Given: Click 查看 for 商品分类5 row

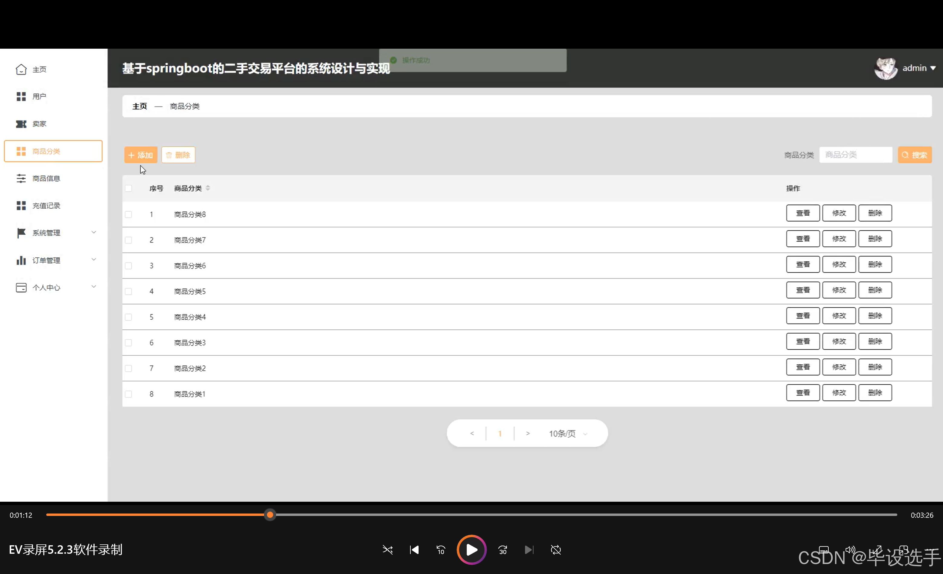Looking at the screenshot, I should [803, 290].
